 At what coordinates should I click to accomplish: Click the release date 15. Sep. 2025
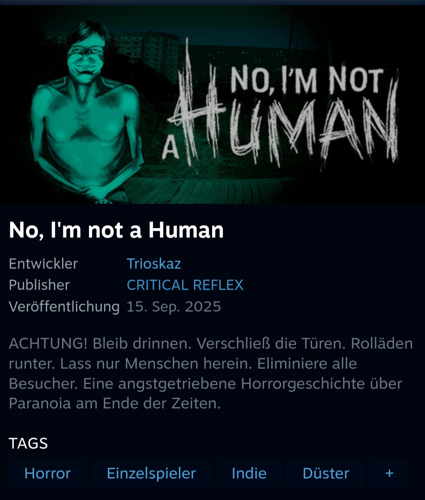pos(174,307)
